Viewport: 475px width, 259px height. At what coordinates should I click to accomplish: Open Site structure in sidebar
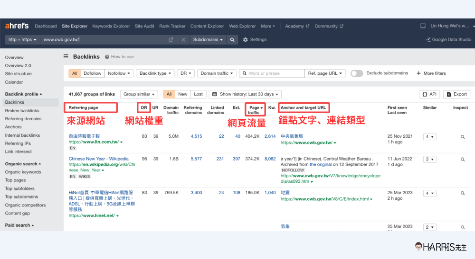point(18,74)
